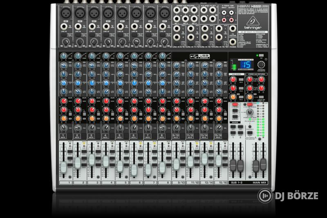Click the channel 1 SOLO button beside its fader
Viewport: 327px width, 218px height.
point(70,152)
